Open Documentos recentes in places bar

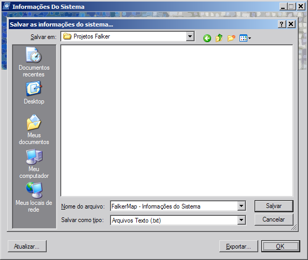34,62
